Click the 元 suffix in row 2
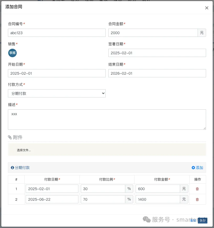Image resolution: width=214 pixels, height=228 pixels. pyautogui.click(x=184, y=199)
